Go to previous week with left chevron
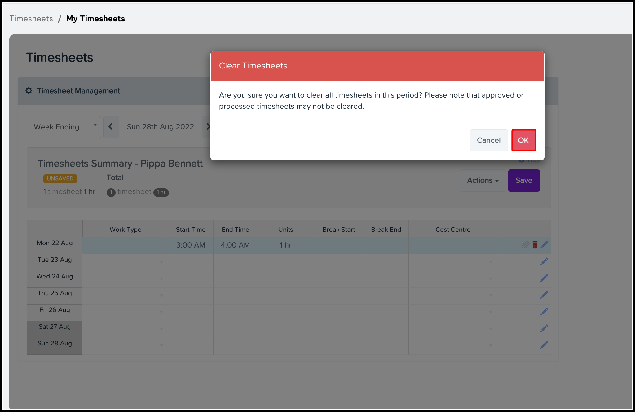Viewport: 635px width, 412px height. coord(111,127)
